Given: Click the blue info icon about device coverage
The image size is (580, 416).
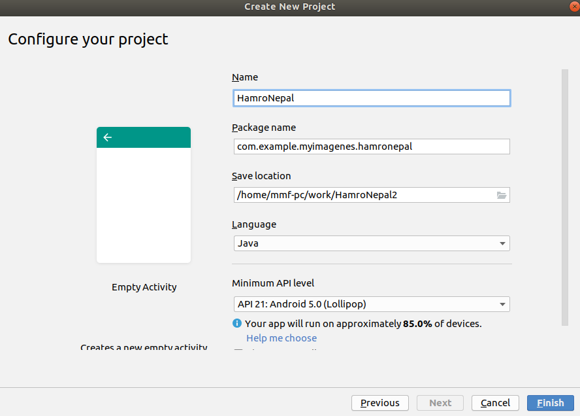Looking at the screenshot, I should 237,324.
